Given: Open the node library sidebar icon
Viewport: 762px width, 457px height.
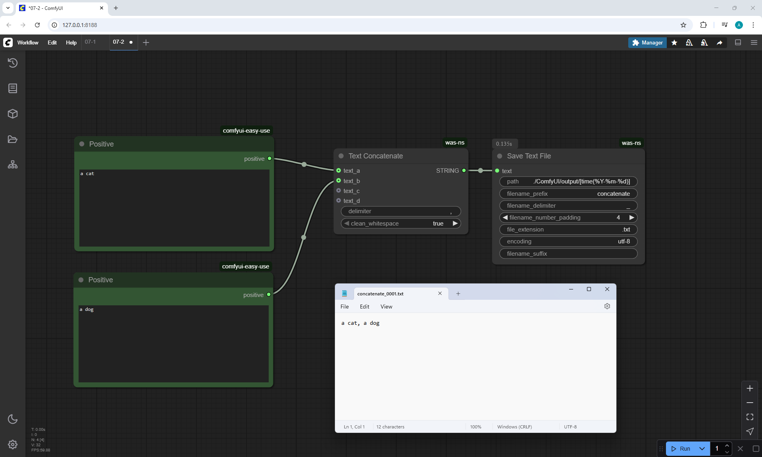Looking at the screenshot, I should coord(13,88).
